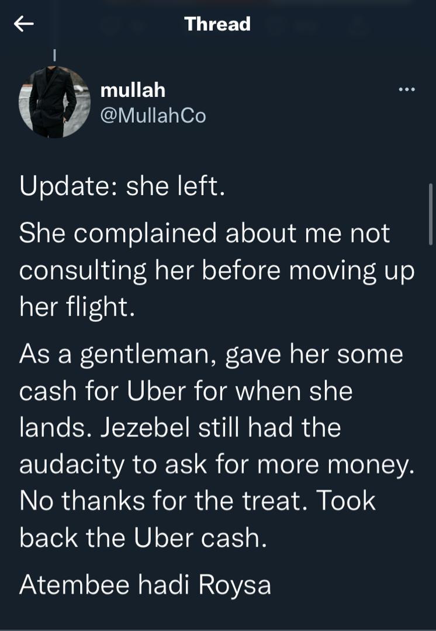Tap the "audacity to ask for more money." line
Screen dimensions: 436x631
217,464
